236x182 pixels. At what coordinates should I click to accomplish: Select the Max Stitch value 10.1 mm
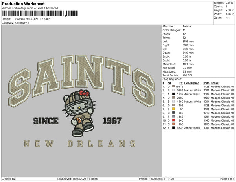click(x=188, y=64)
